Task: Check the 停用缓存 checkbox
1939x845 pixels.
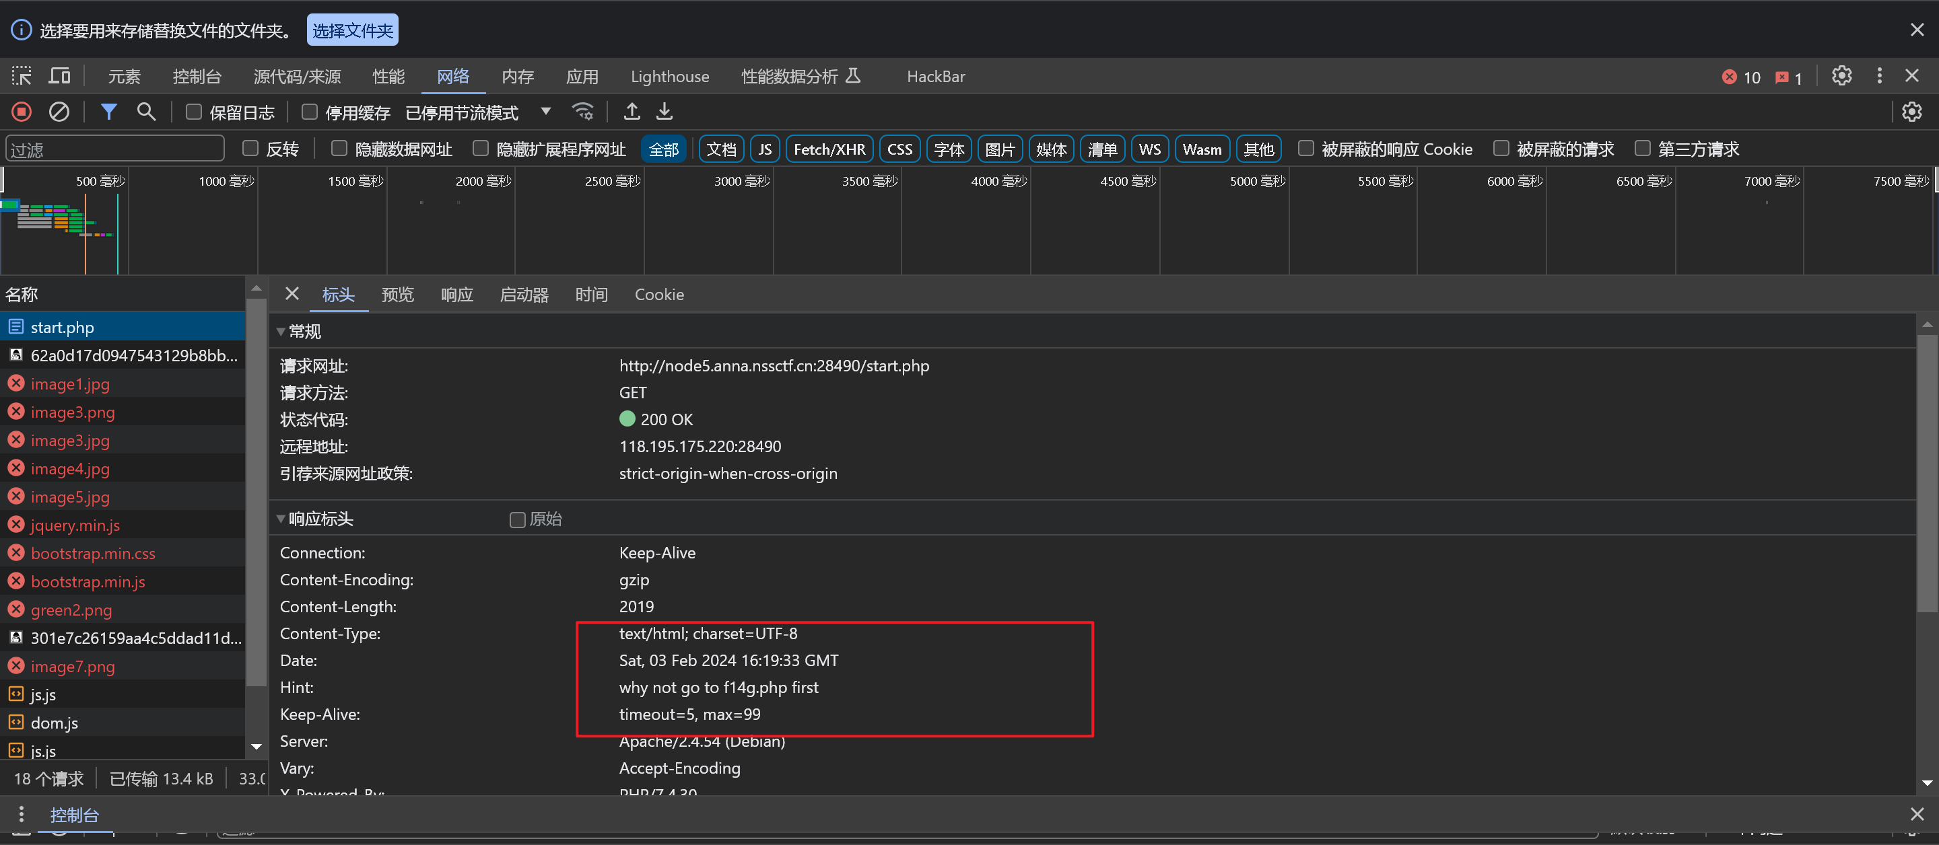Action: (308, 112)
